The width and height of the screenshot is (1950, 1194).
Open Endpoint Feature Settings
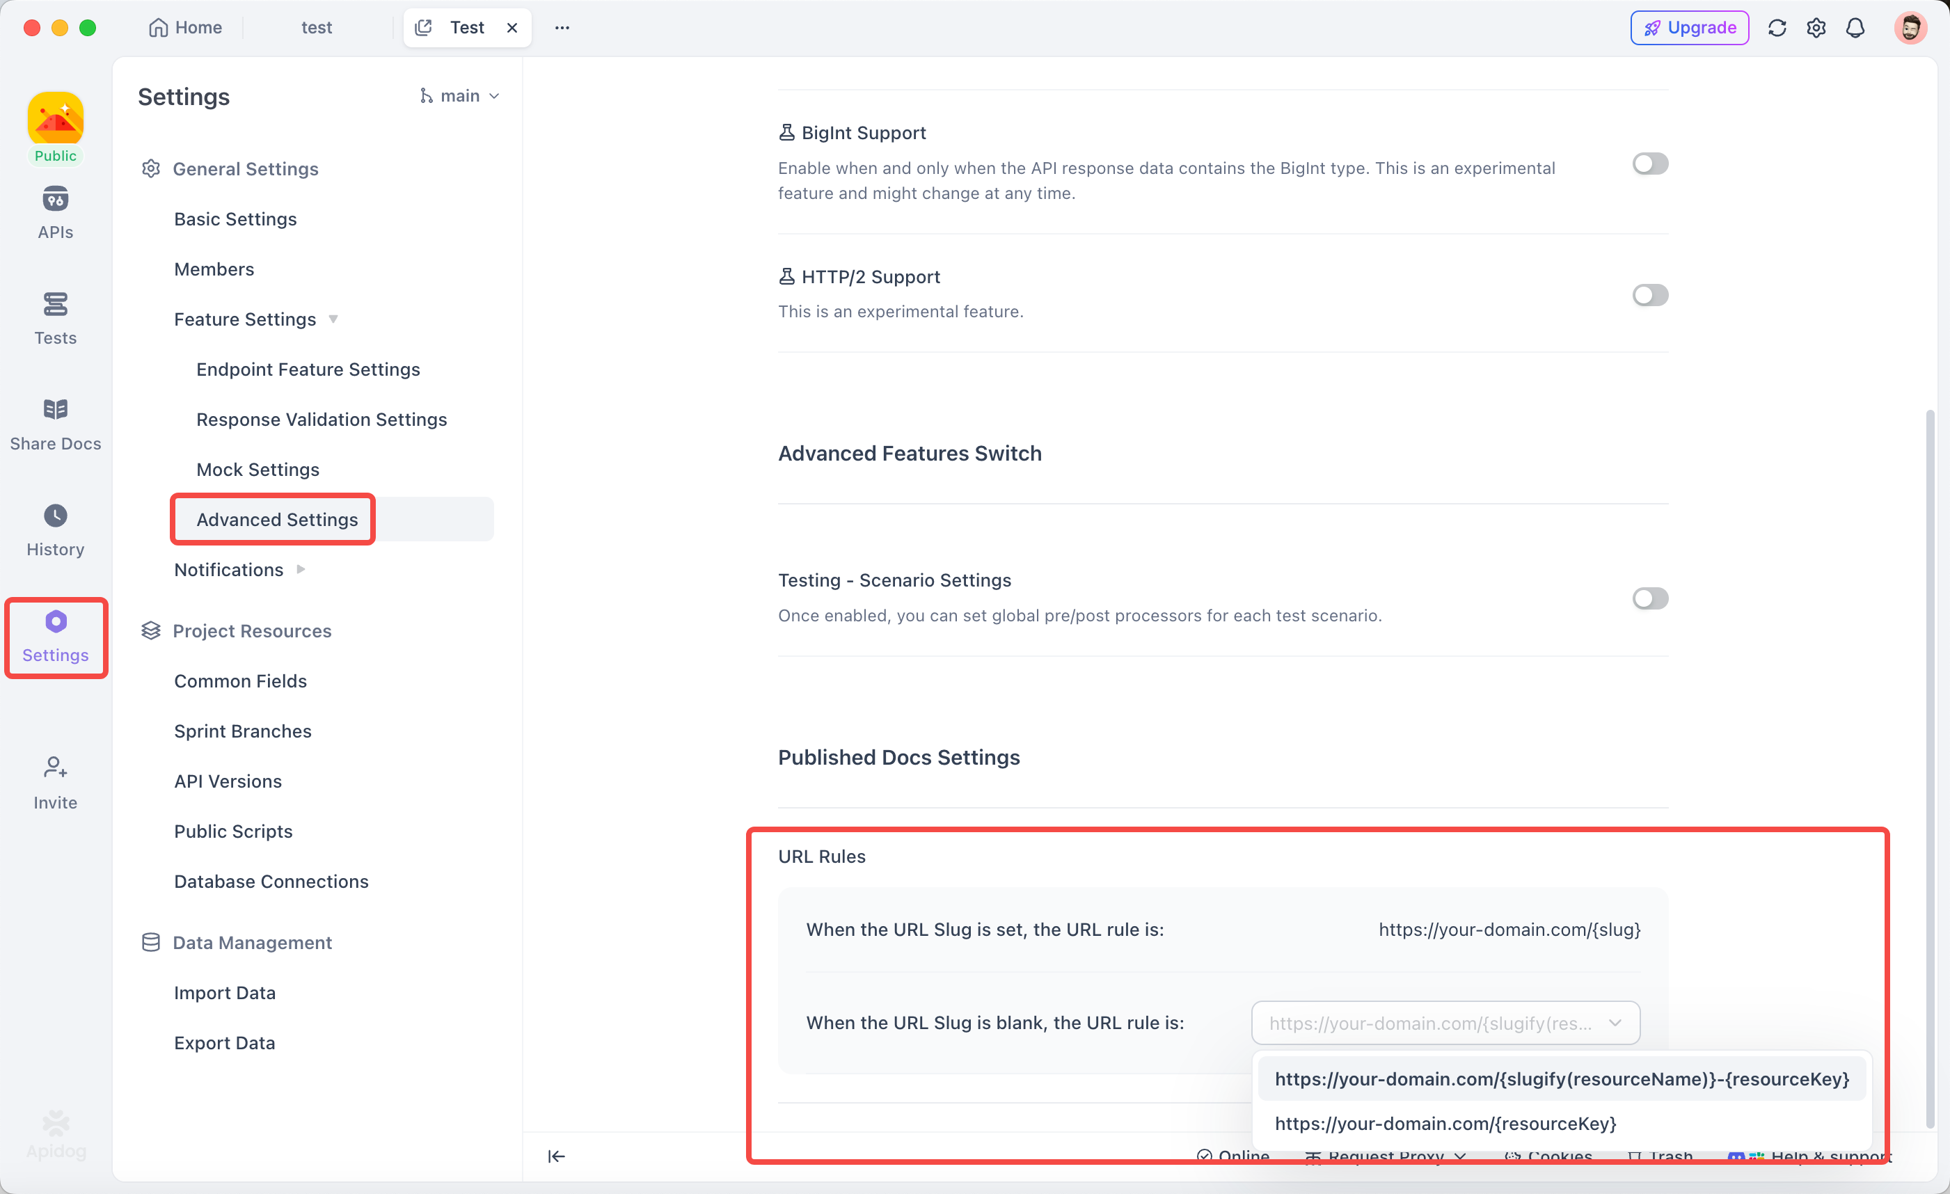(308, 369)
